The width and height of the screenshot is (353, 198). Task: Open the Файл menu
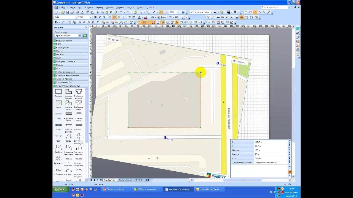point(62,7)
